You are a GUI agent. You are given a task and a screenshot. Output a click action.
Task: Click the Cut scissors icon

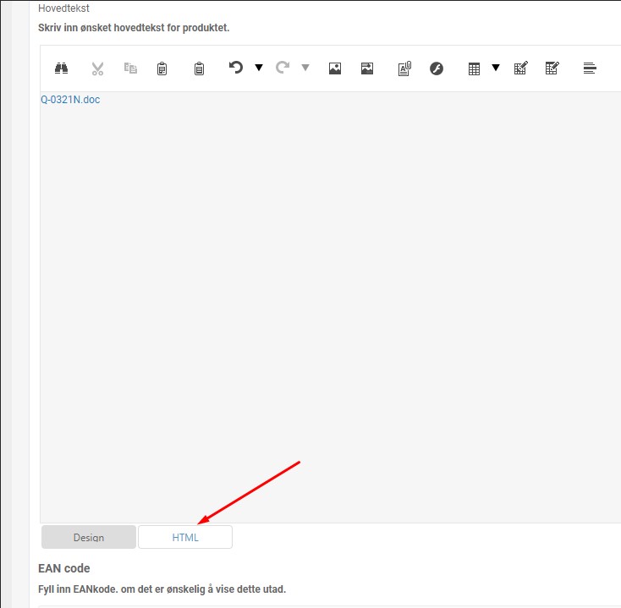tap(97, 68)
